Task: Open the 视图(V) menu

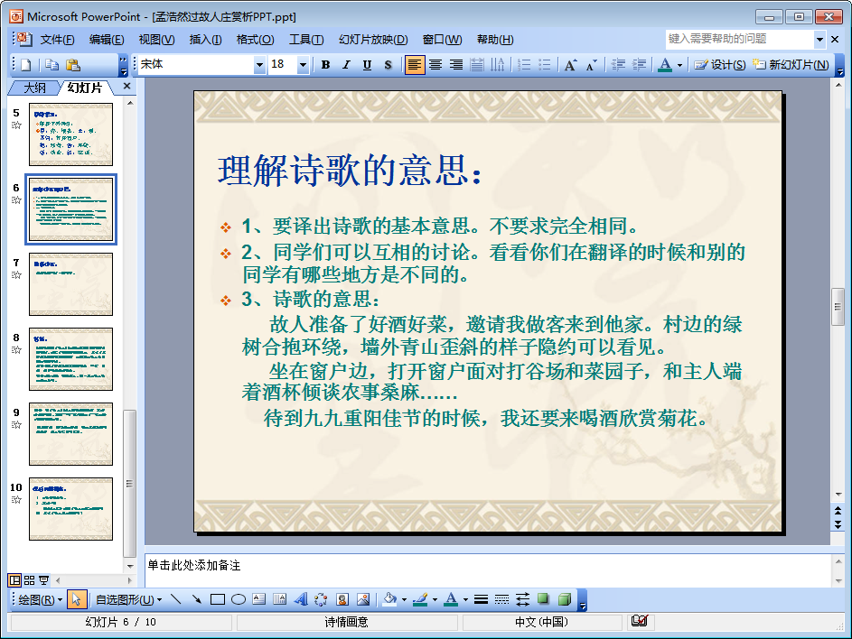Action: coord(156,40)
